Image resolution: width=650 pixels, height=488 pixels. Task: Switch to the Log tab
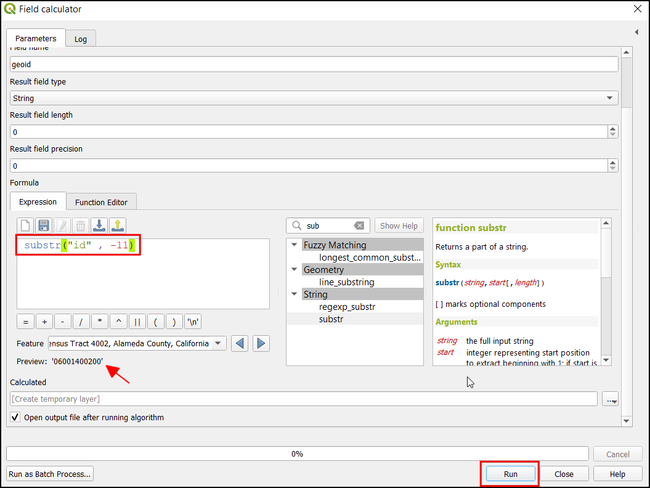pyautogui.click(x=81, y=39)
